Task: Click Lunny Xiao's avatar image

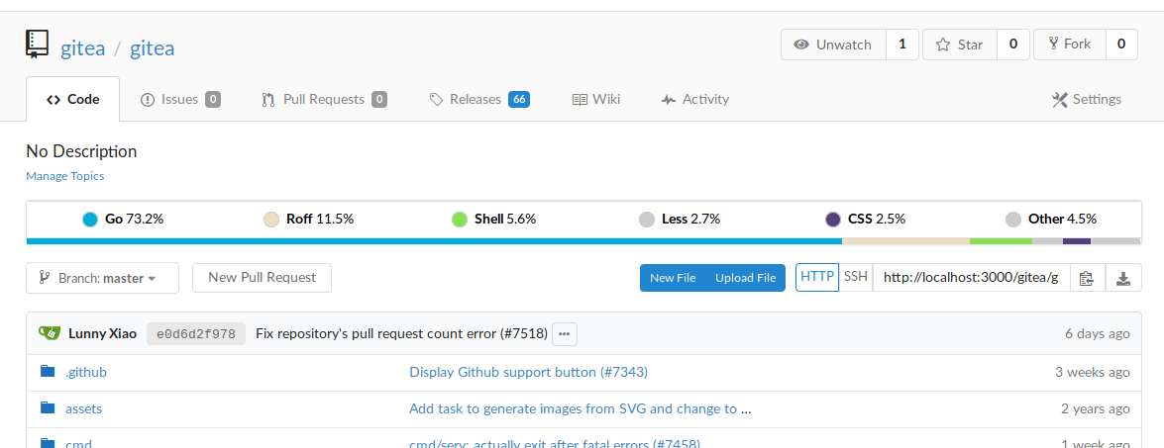Action: click(49, 333)
